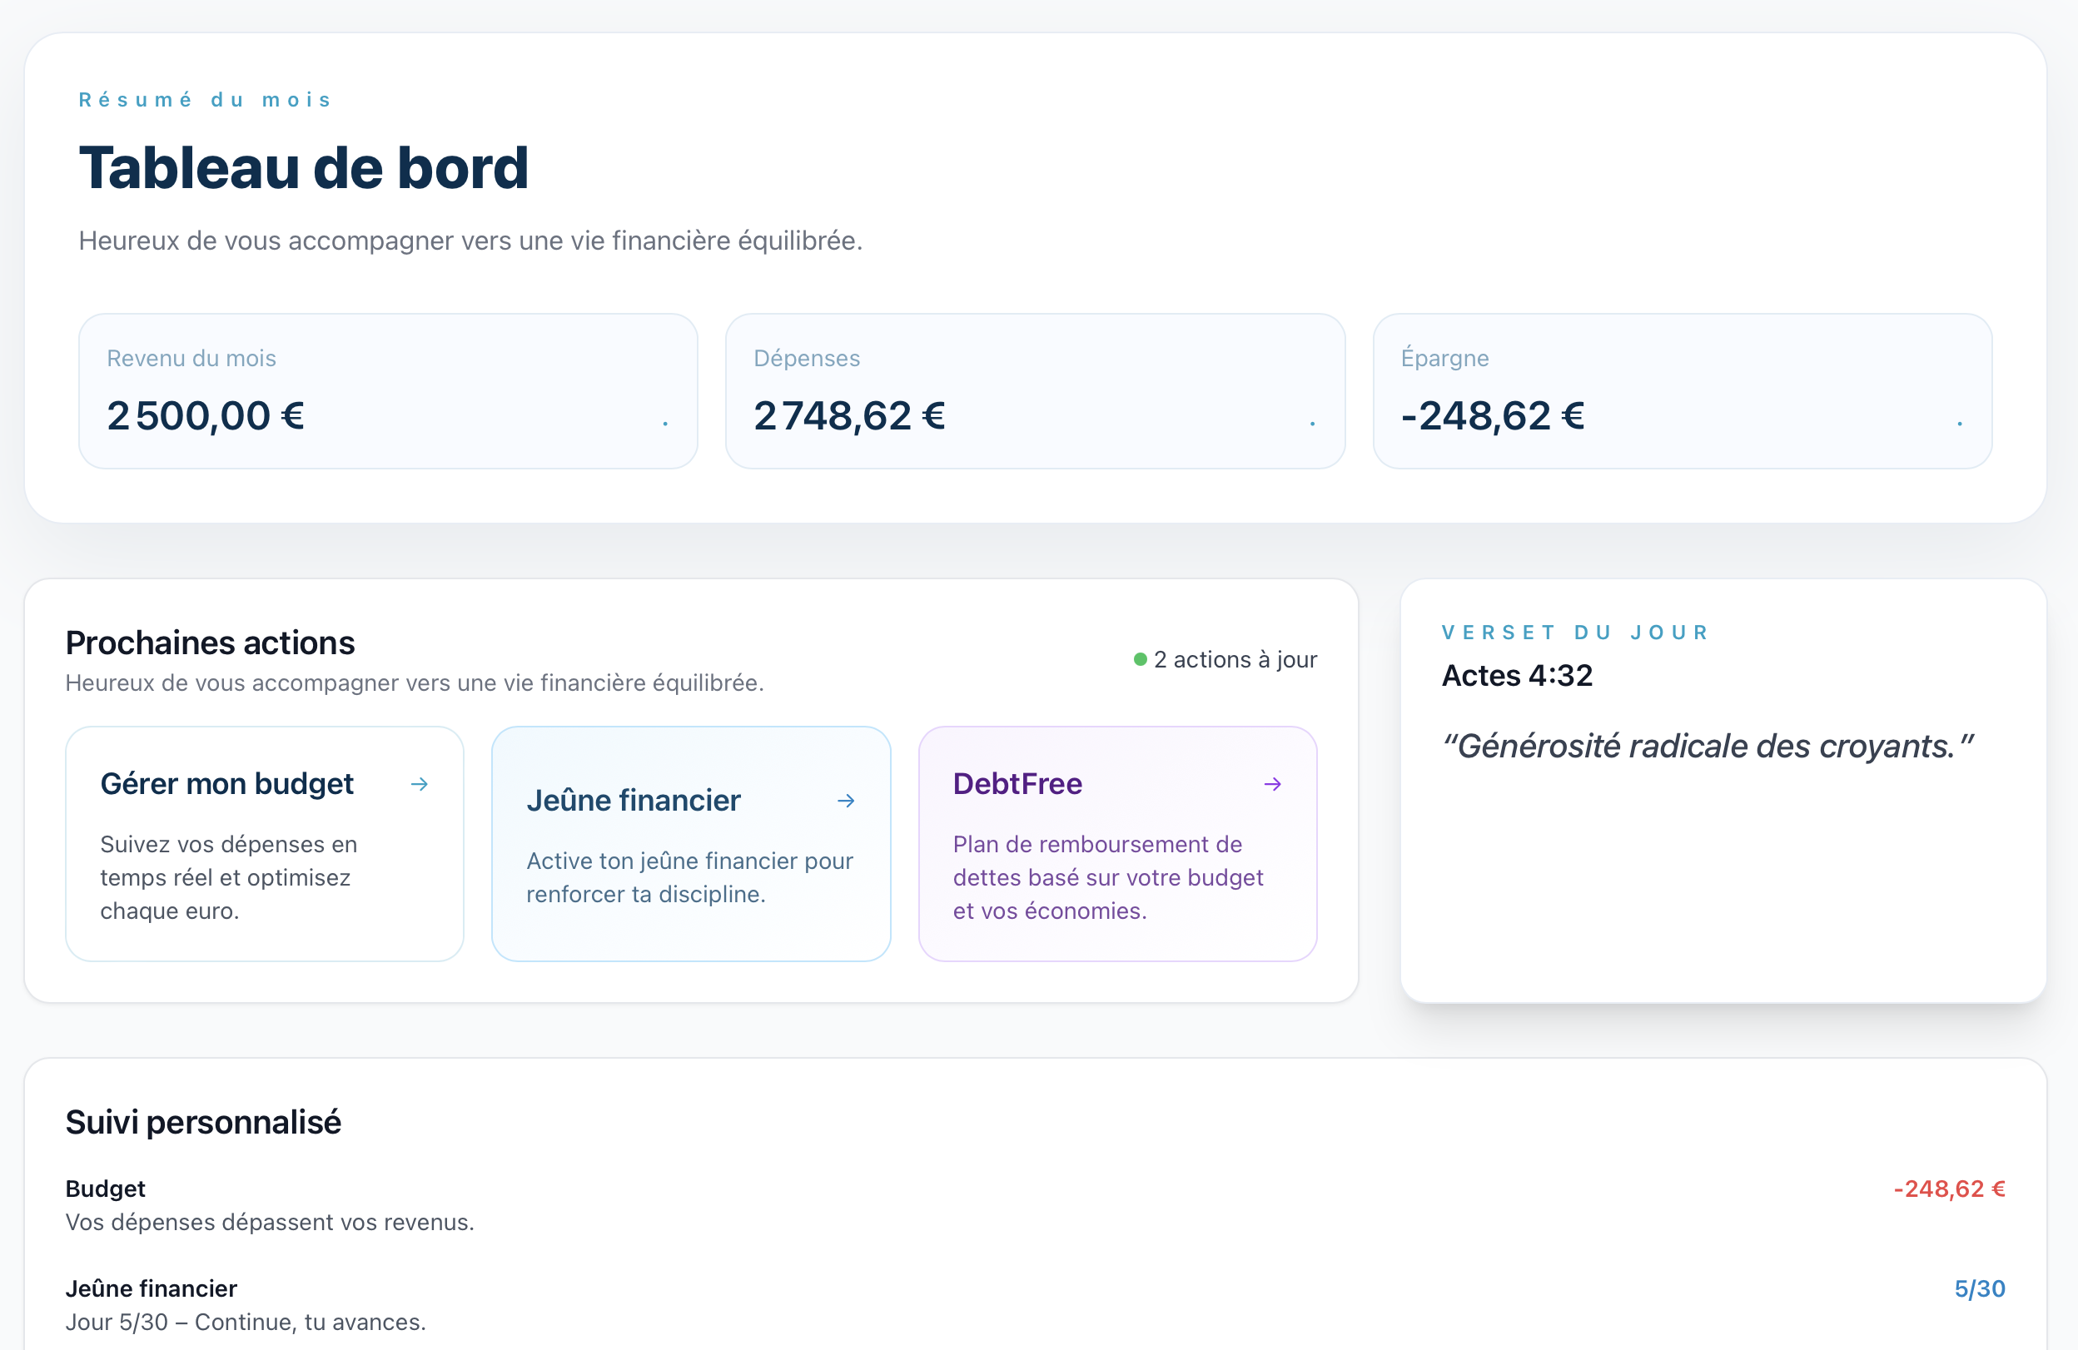Open the Gérer mon budget card
Image resolution: width=2078 pixels, height=1350 pixels.
coord(264,843)
